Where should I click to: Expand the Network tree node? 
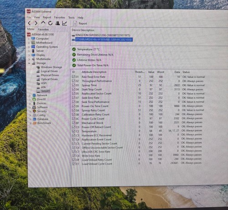30,95
